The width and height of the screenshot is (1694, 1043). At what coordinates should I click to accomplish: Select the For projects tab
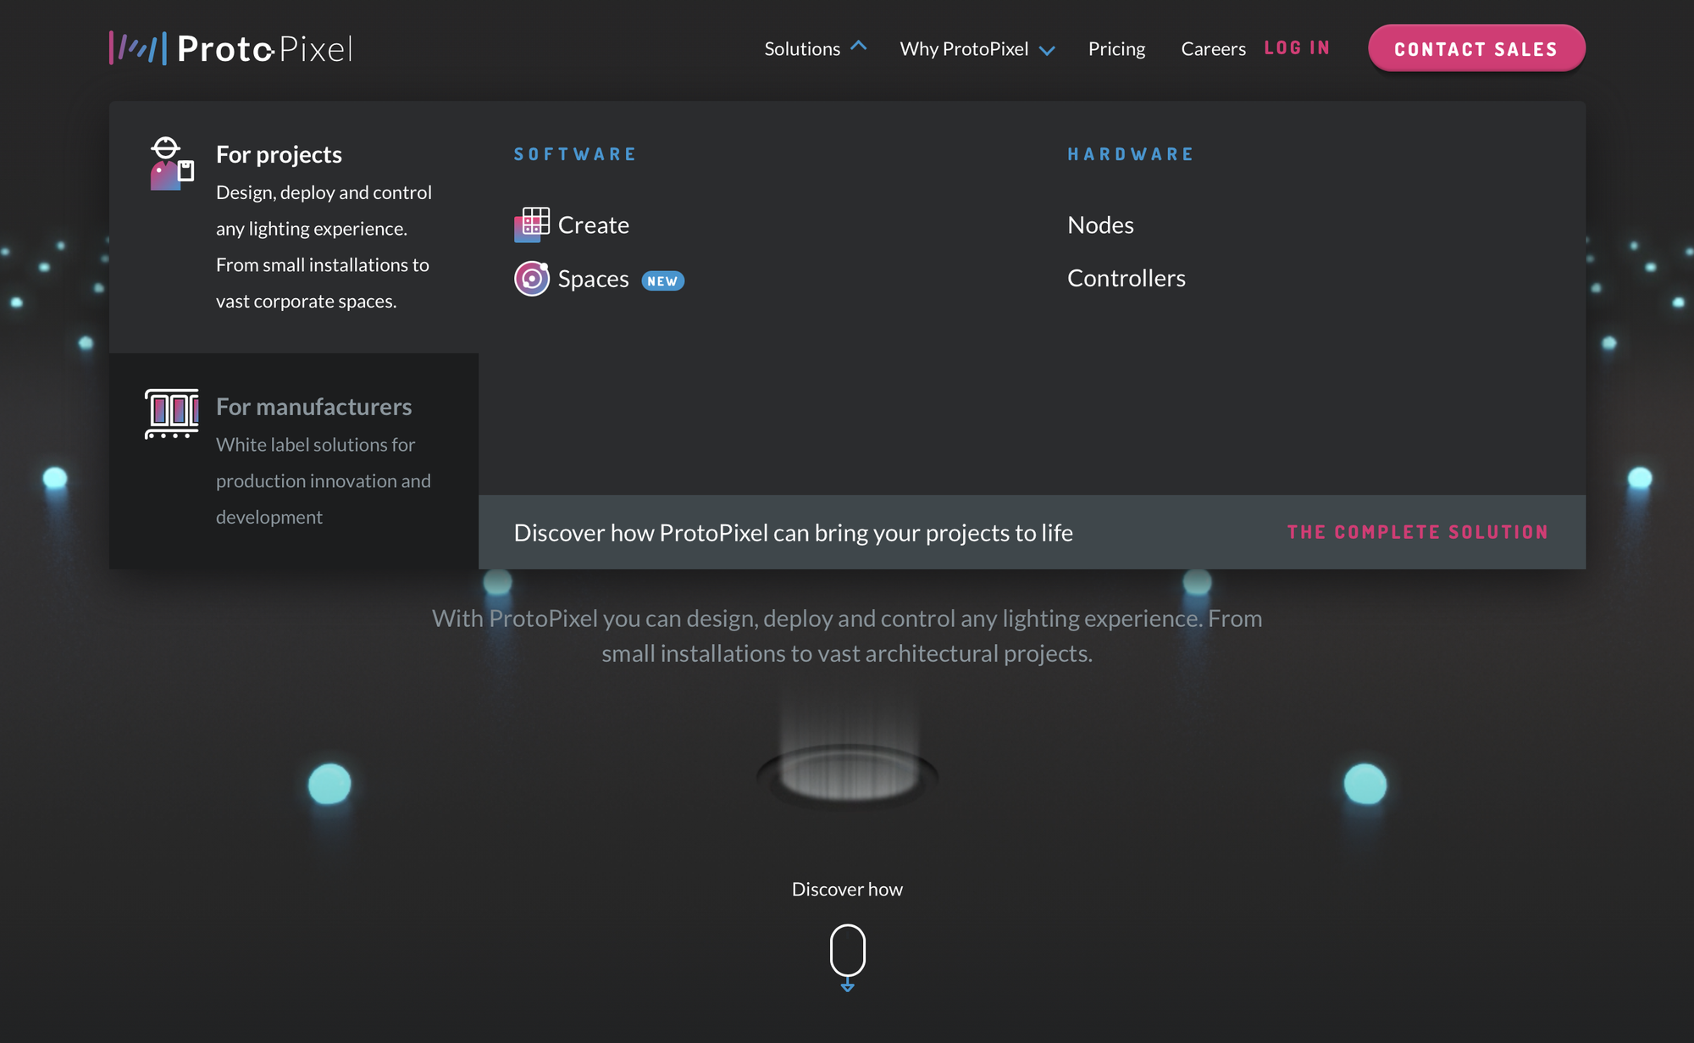294,227
